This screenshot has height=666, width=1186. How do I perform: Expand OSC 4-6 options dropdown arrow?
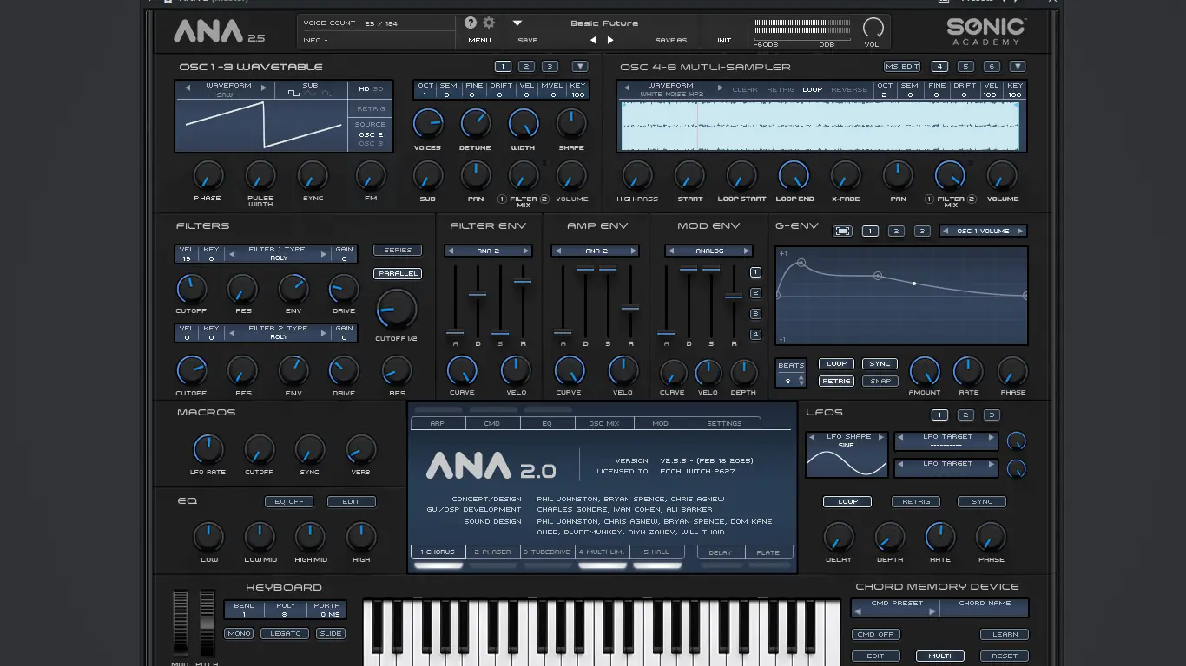[1018, 66]
